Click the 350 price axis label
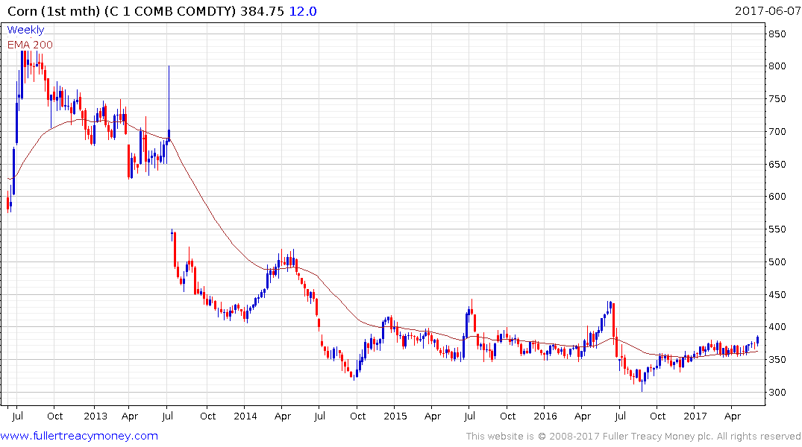The height and width of the screenshot is (447, 802). click(x=777, y=359)
